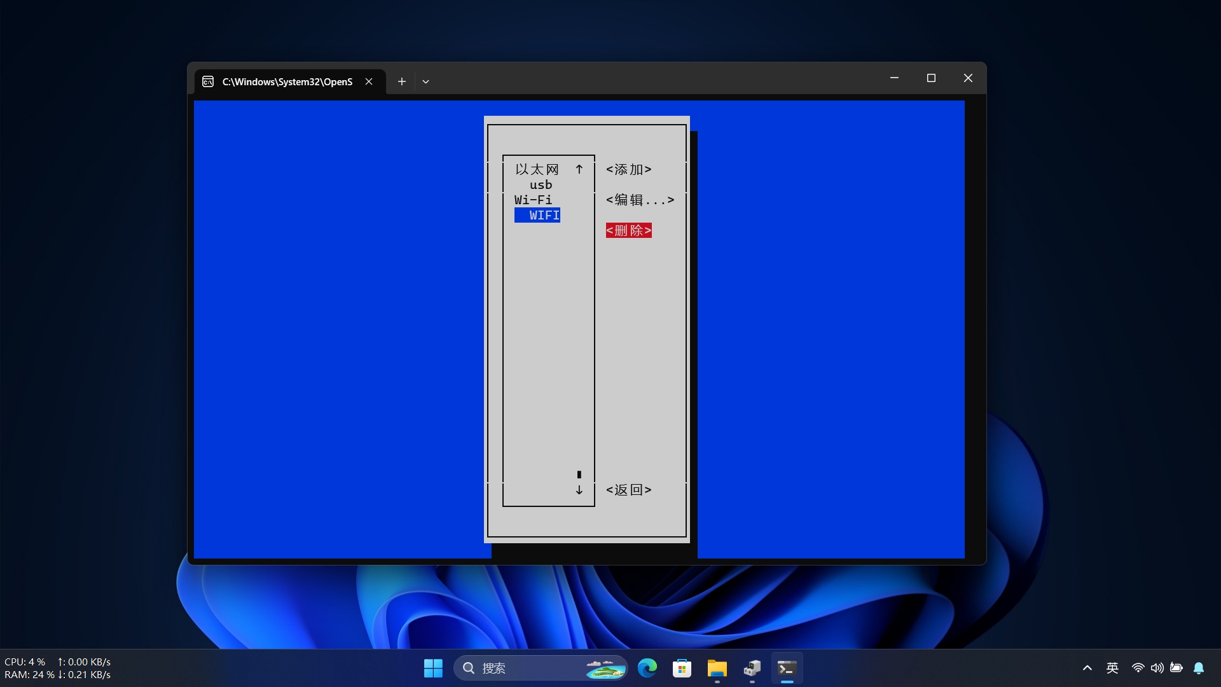Close the OpenSSH terminal tab
The height and width of the screenshot is (687, 1221).
tap(369, 81)
